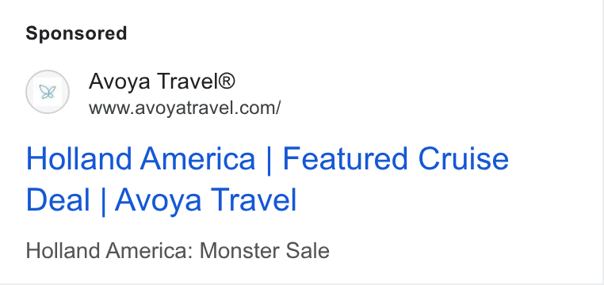Visit the www.avoyatravel.com/ URL text
Viewport: 604px width, 285px height.
(x=185, y=108)
